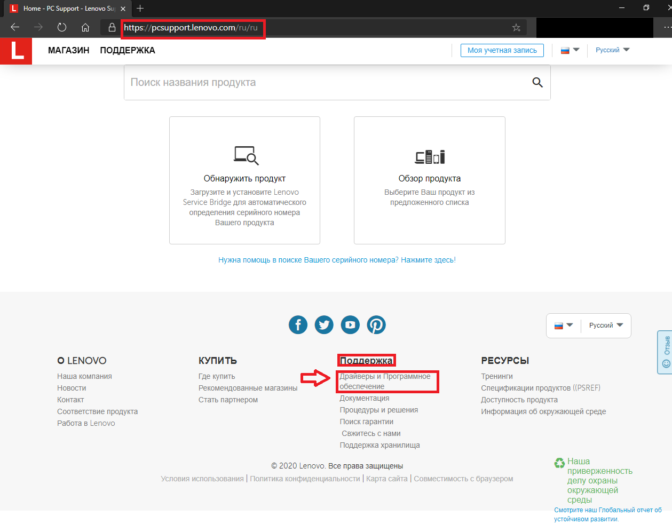Open Наша компания link
This screenshot has width=672, height=524.
pos(84,376)
